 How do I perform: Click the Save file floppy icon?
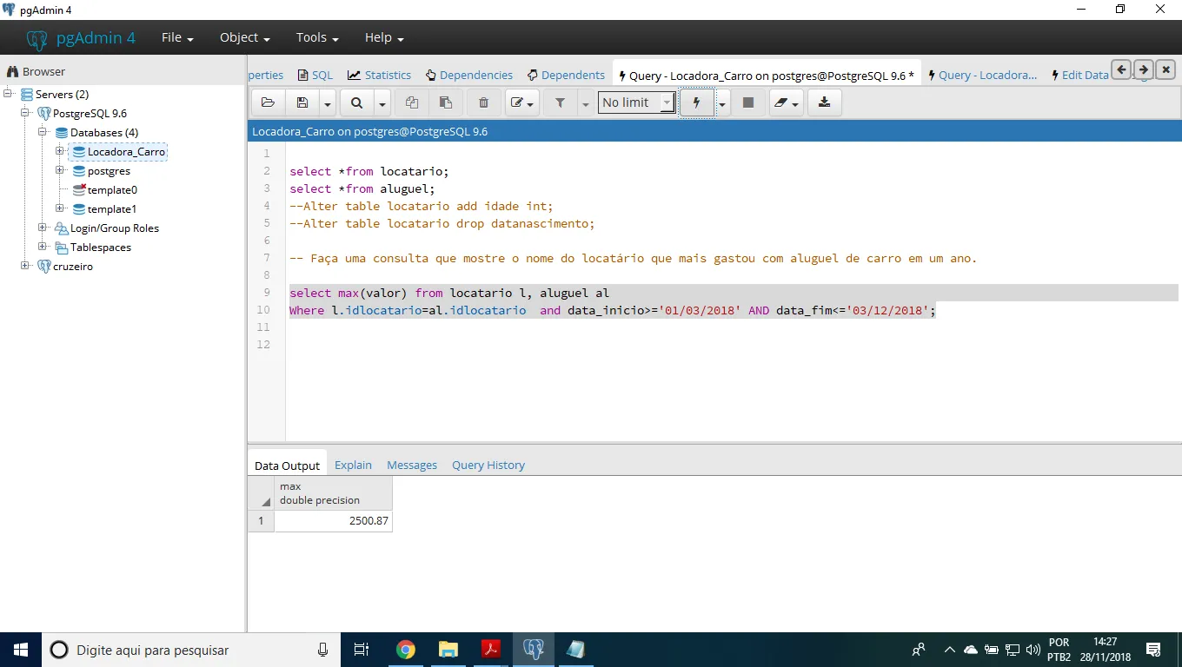tap(302, 102)
